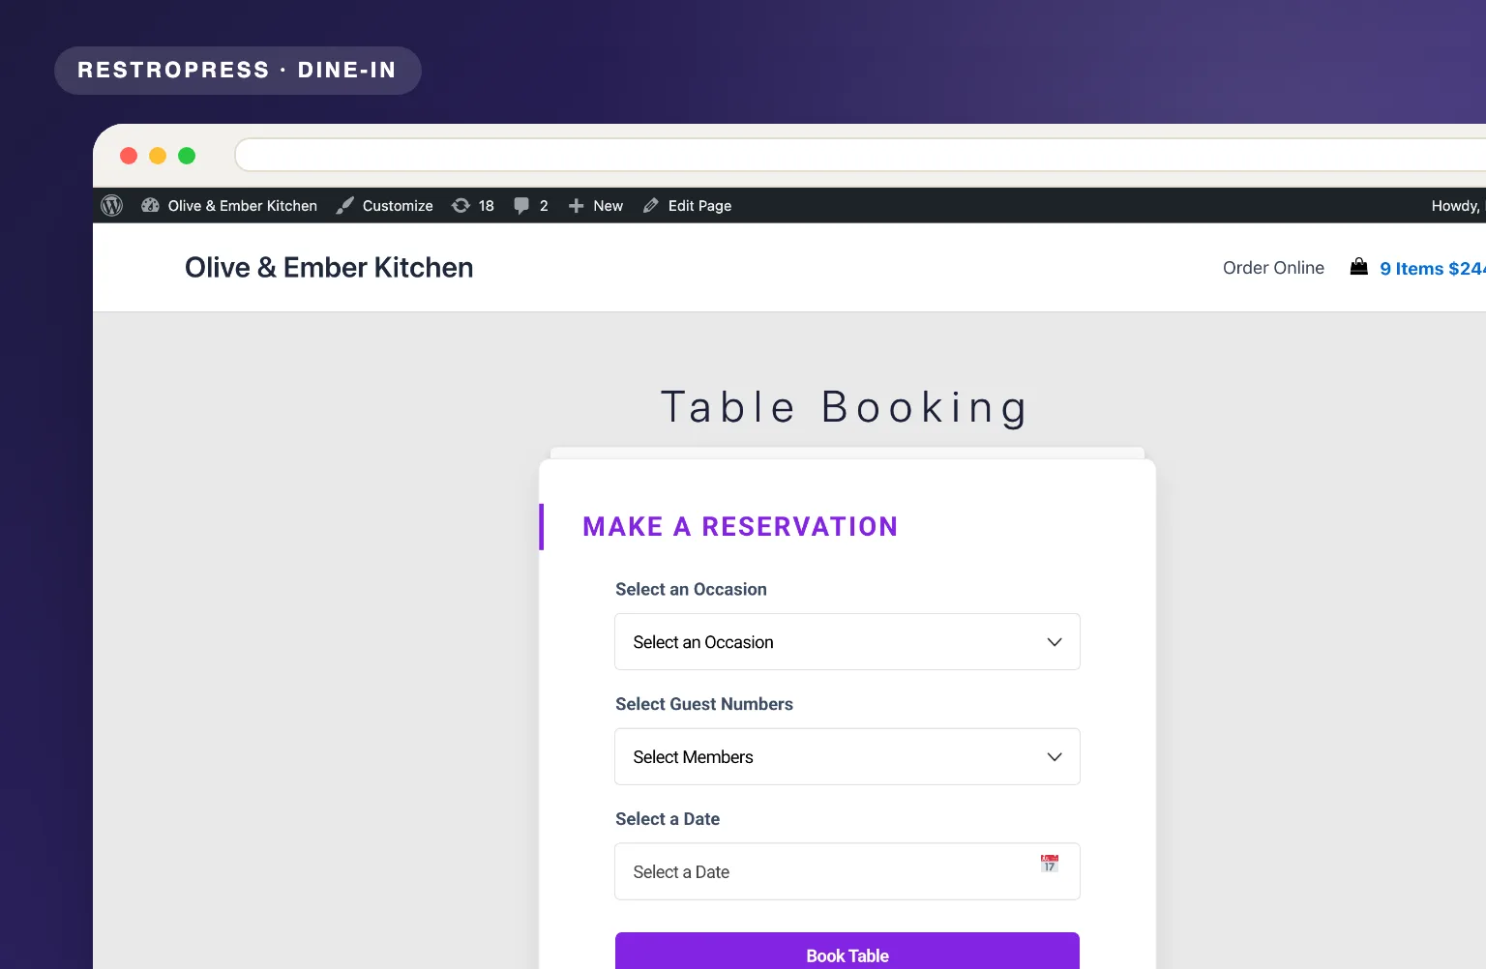
Task: Open Olive & Ember Kitchen dashboard menu
Action: 229,206
